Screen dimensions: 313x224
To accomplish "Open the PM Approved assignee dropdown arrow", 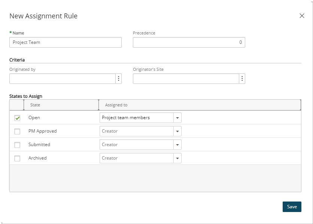I will [177, 131].
